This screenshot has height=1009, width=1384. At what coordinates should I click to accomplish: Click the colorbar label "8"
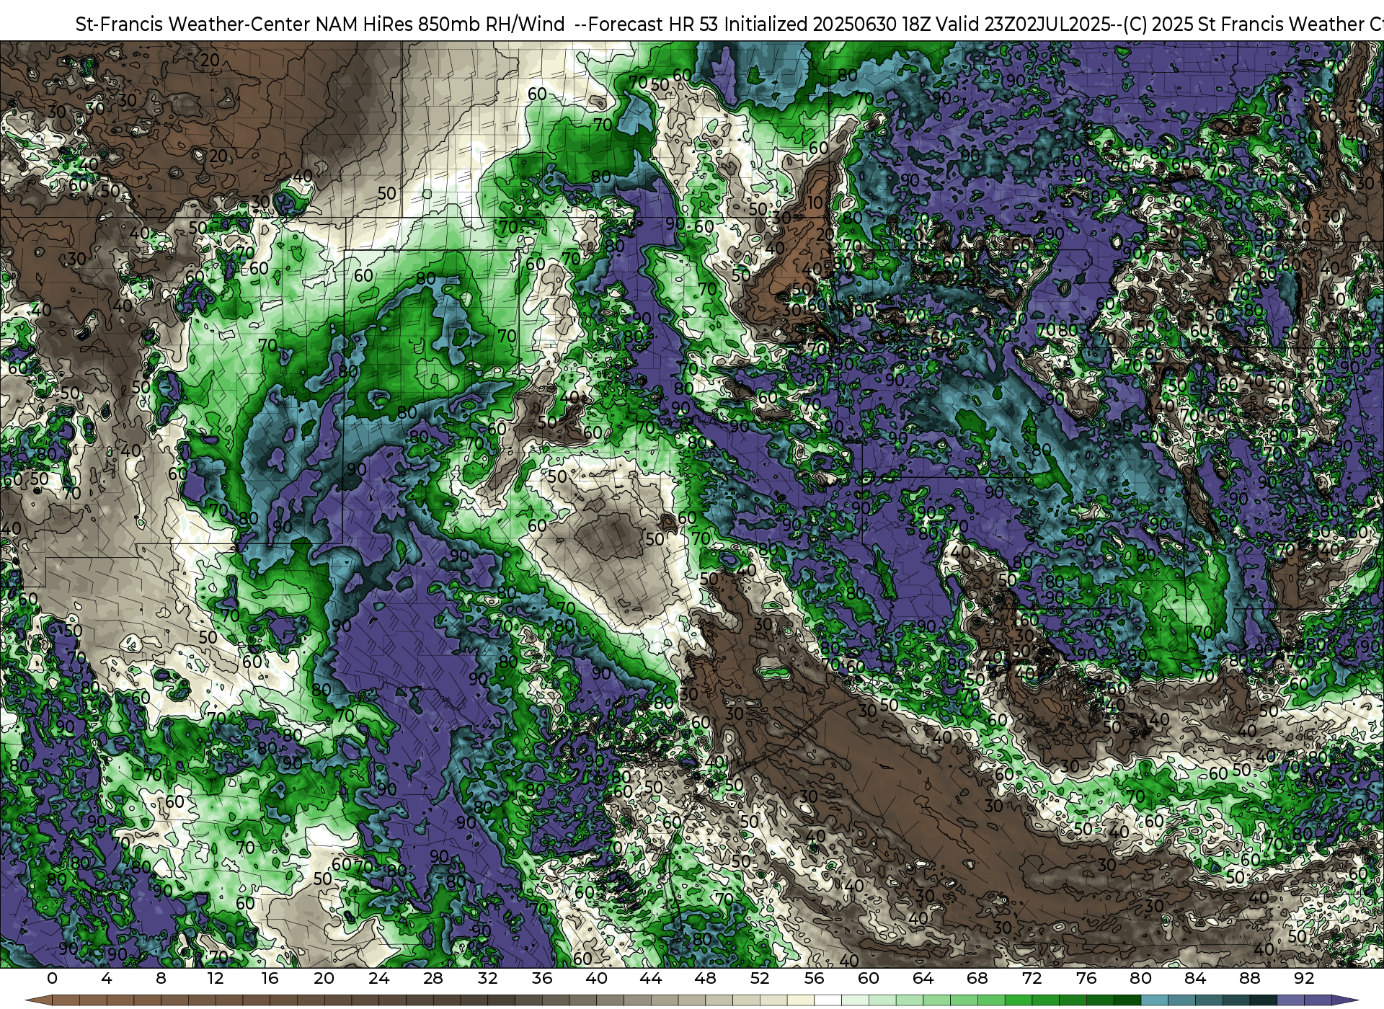(161, 978)
